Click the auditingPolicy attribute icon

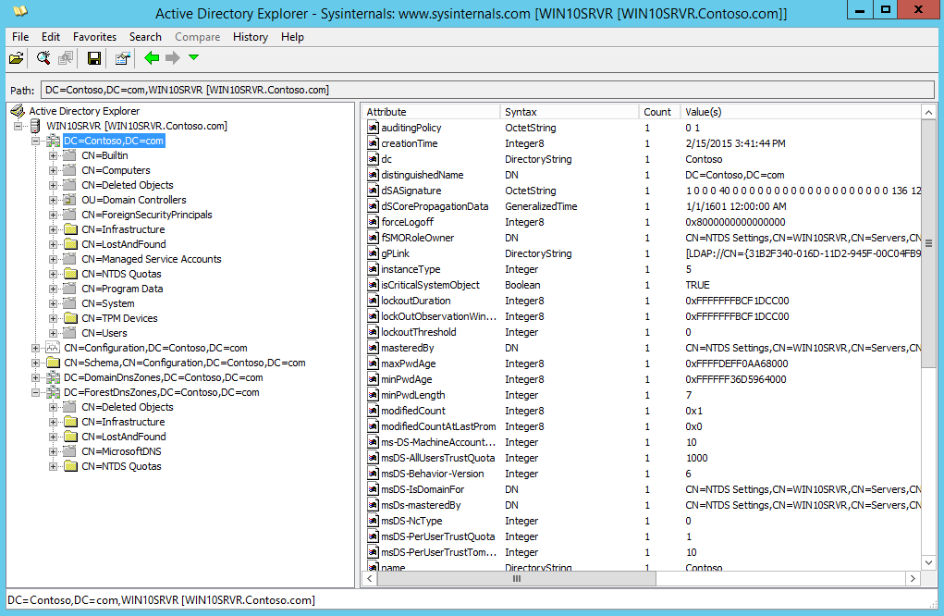pyautogui.click(x=373, y=128)
